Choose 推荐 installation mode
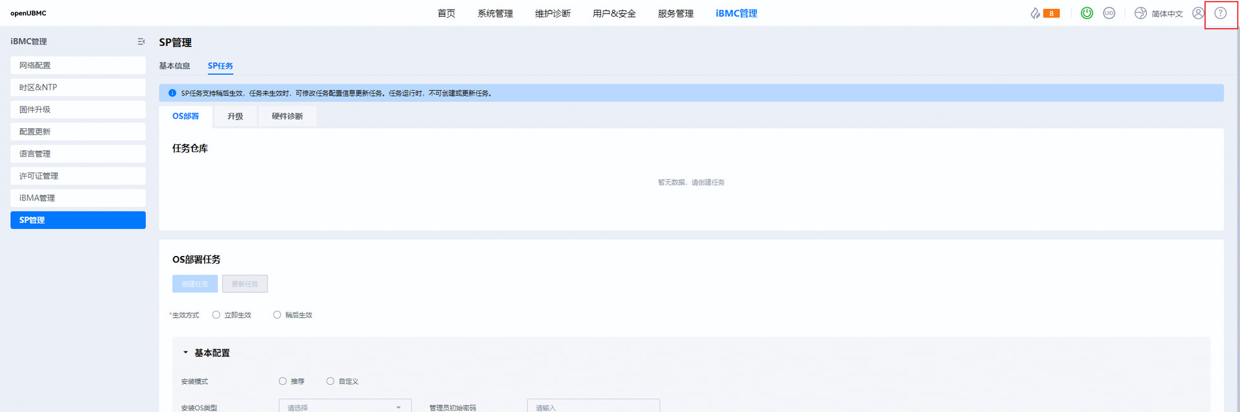Viewport: 1240px width, 412px height. tap(283, 382)
